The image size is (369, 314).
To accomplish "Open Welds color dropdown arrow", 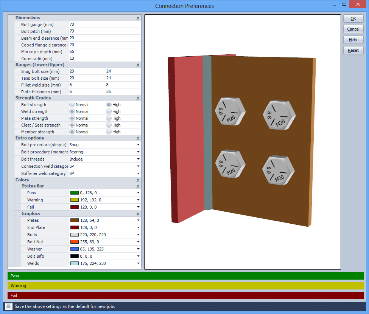I will (x=138, y=263).
